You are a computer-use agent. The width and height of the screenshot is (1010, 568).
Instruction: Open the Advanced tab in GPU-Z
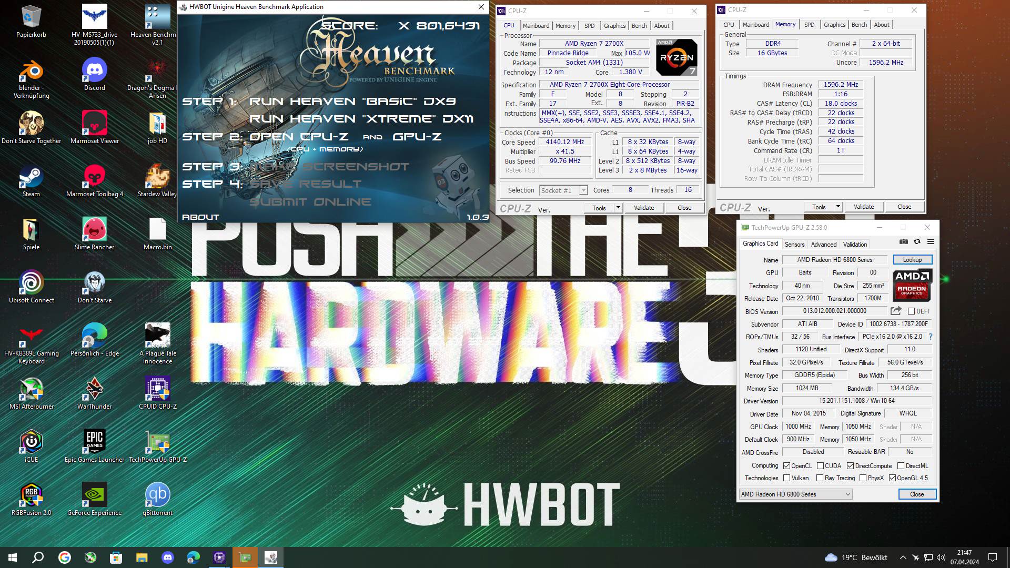point(823,245)
